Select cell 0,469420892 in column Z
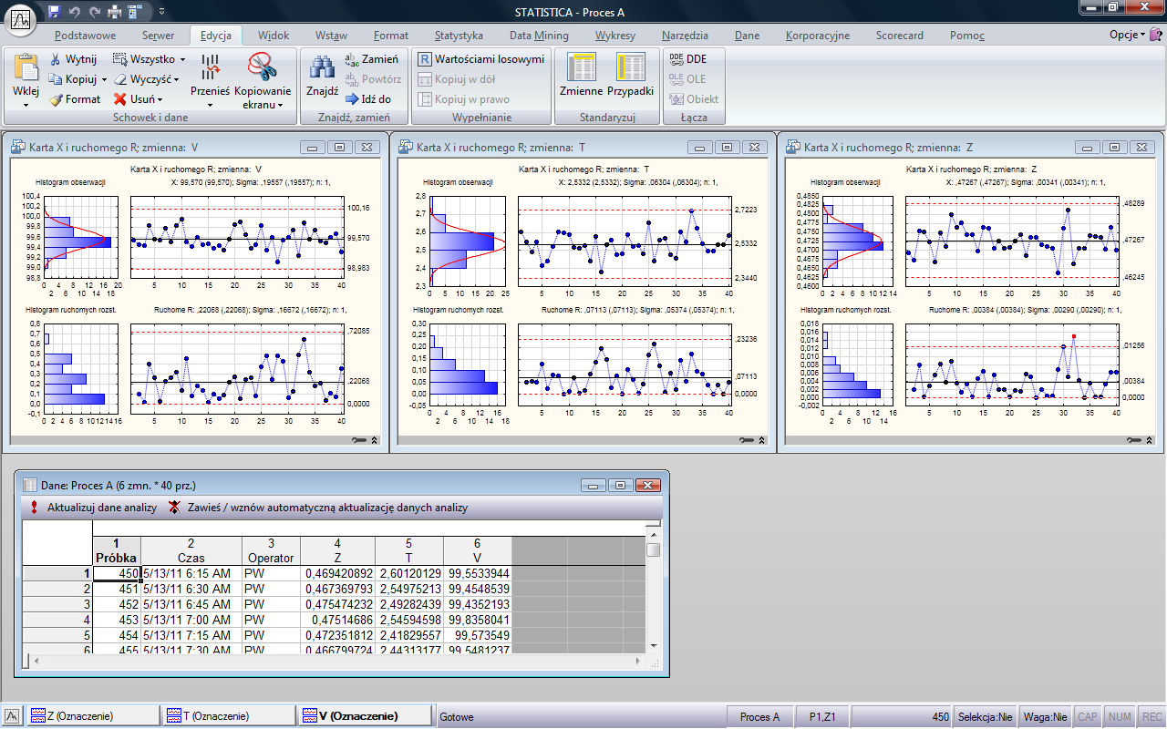This screenshot has height=729, width=1167. click(337, 573)
